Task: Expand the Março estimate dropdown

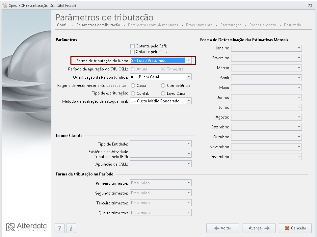Action: point(299,68)
